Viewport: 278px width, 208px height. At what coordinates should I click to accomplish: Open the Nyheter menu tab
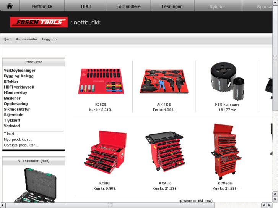click(x=217, y=7)
